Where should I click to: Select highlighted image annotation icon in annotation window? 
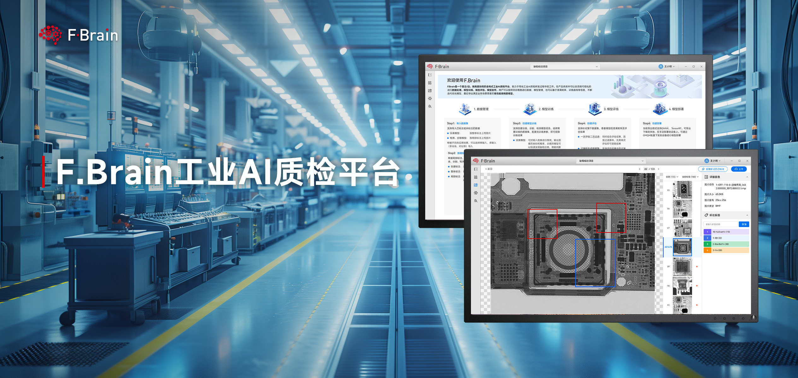click(x=476, y=185)
